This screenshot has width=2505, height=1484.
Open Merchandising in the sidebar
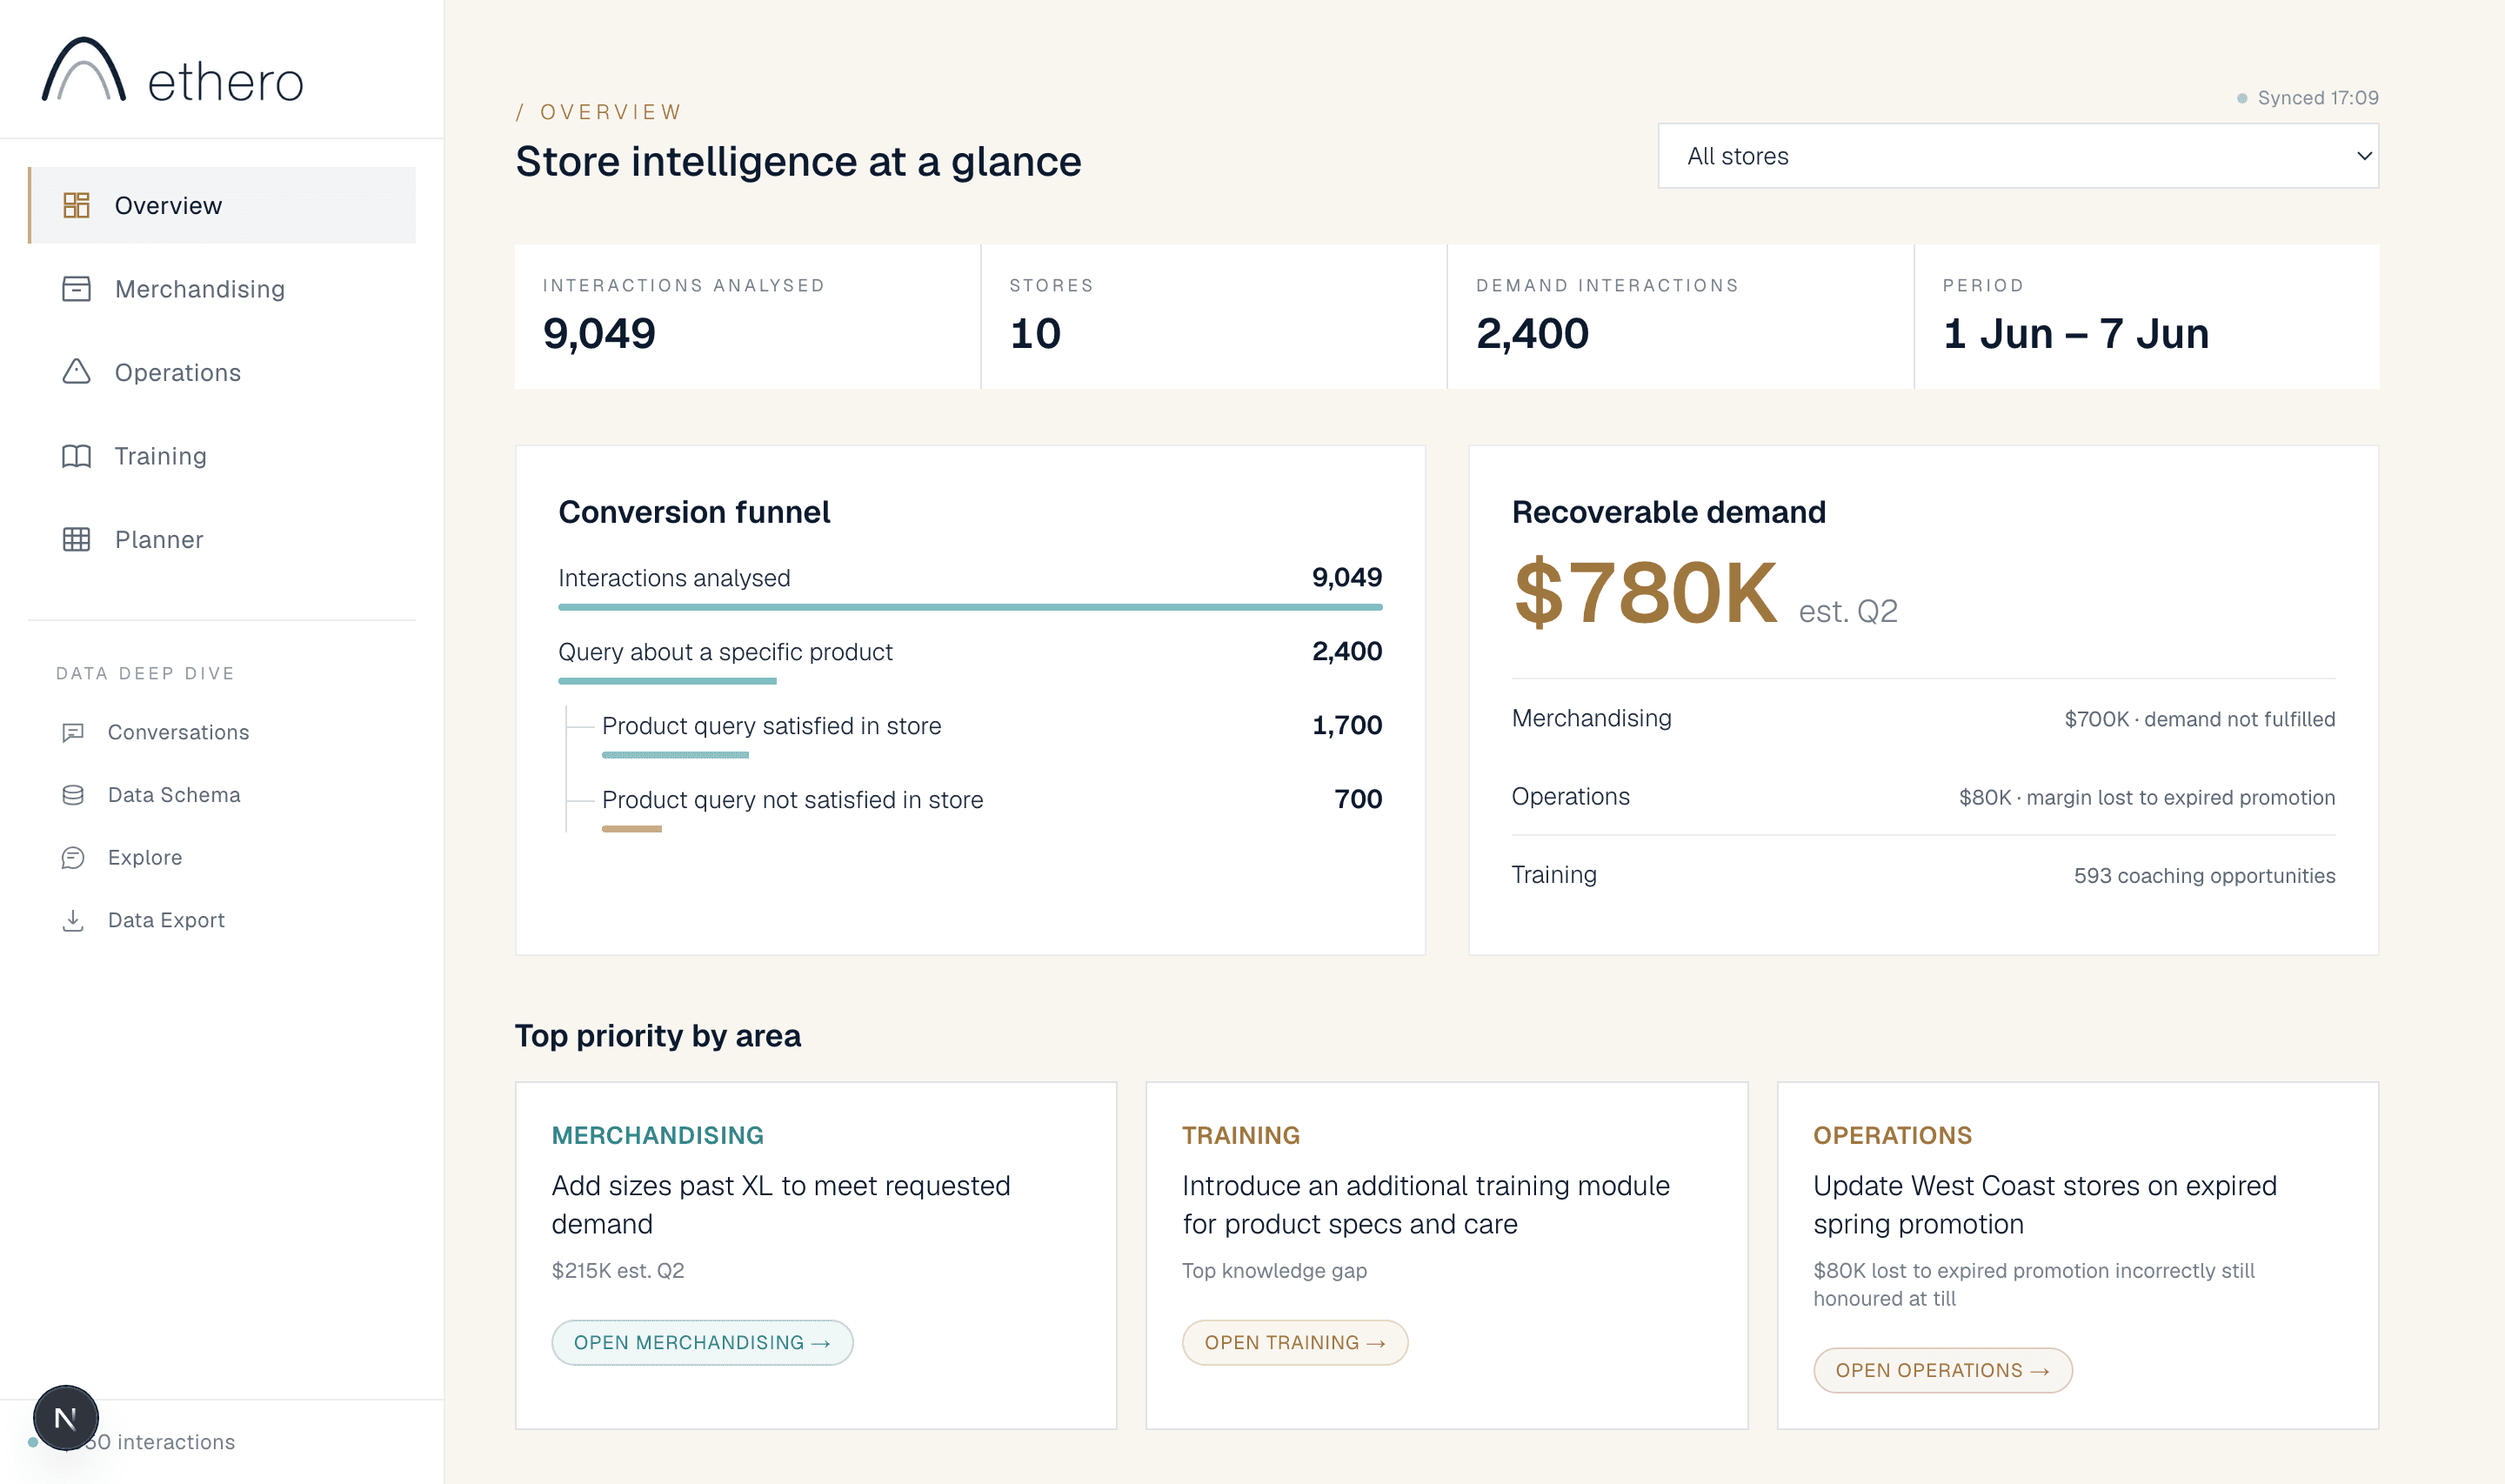[222, 289]
